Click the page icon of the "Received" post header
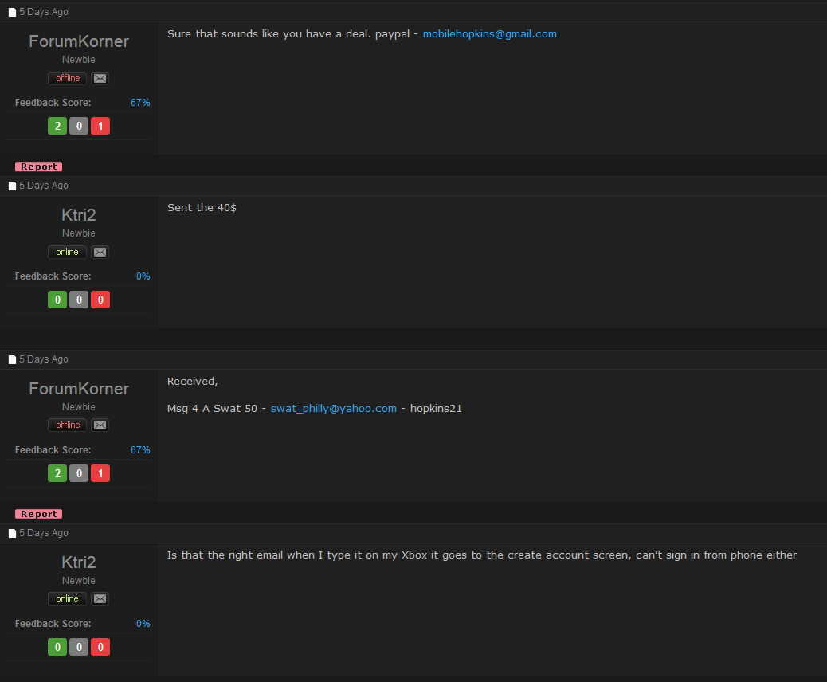 pos(12,360)
